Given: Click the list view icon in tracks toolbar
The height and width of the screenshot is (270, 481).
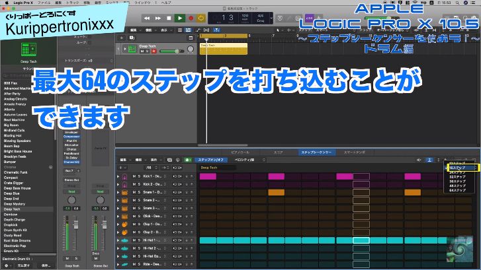Looking at the screenshot, I should (x=180, y=30).
